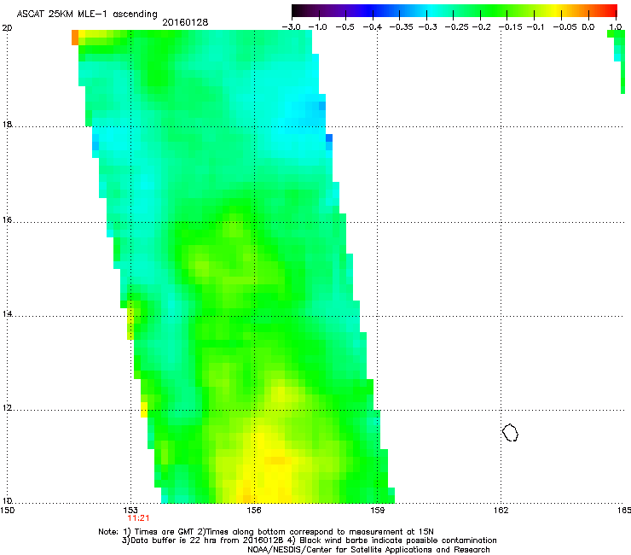Click the latitude axis label 12
631x555 pixels.
[x=7, y=408]
